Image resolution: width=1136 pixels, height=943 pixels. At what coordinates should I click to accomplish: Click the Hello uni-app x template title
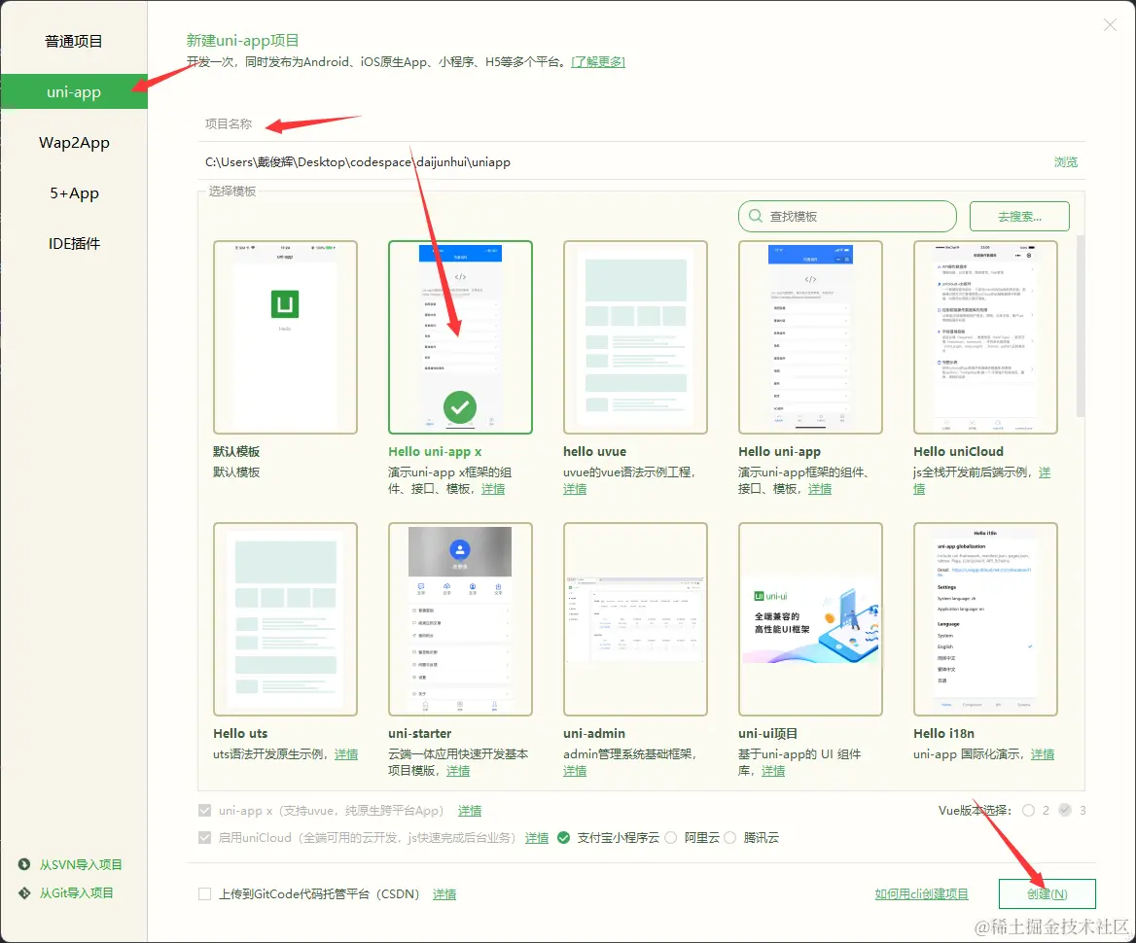(435, 452)
